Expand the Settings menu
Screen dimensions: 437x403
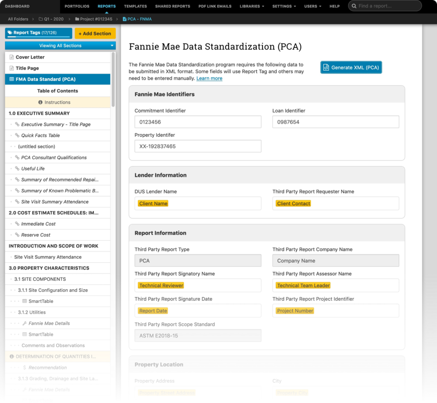[x=284, y=6]
